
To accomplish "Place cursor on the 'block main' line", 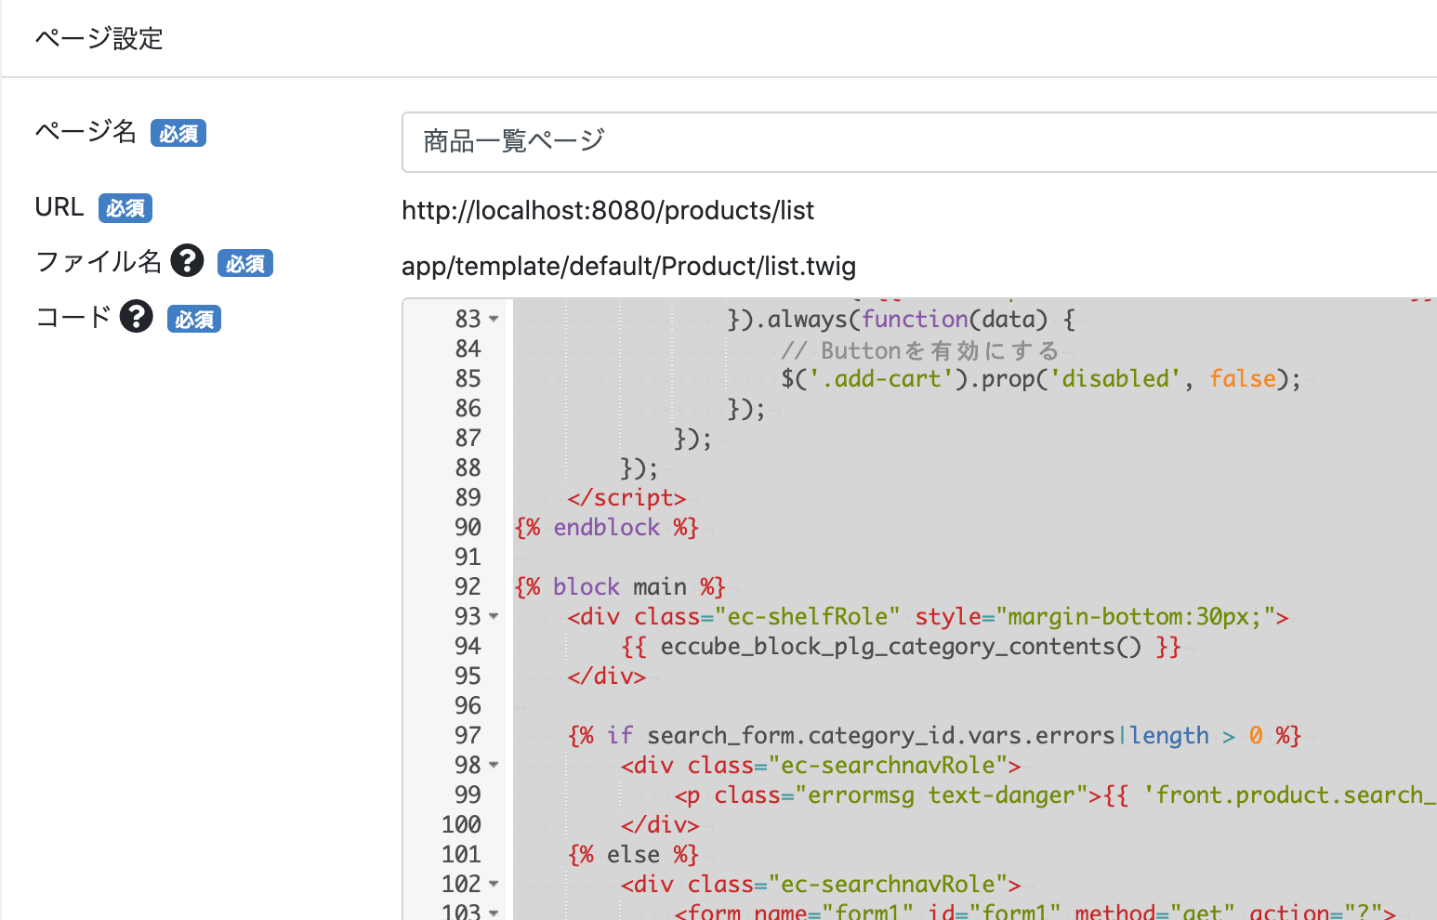I will point(620,587).
